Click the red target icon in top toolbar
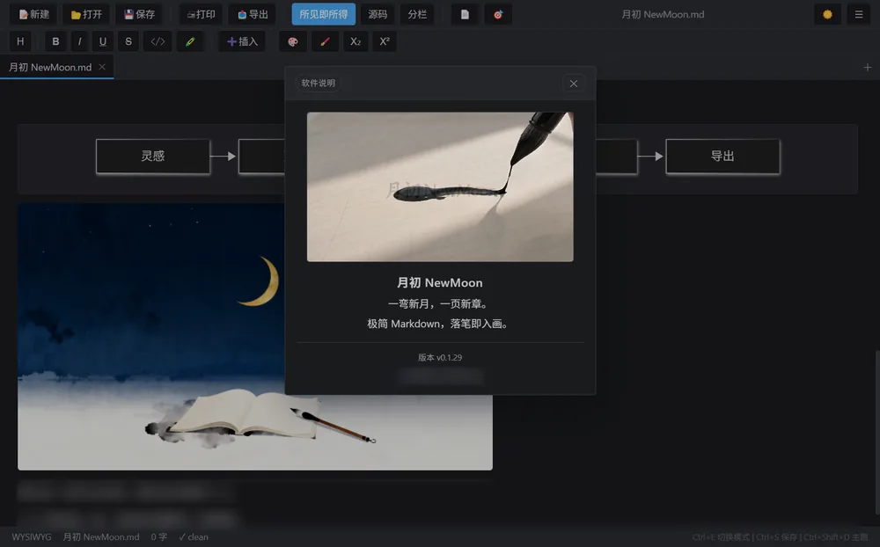 (x=498, y=14)
